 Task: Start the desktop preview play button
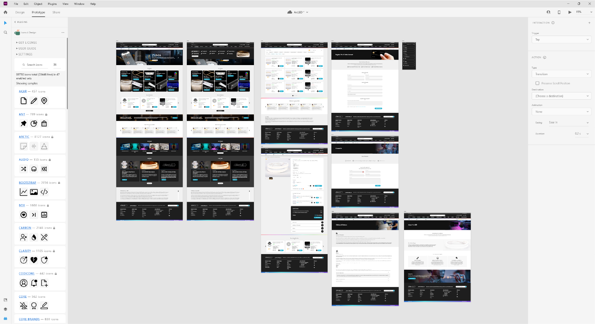570,12
